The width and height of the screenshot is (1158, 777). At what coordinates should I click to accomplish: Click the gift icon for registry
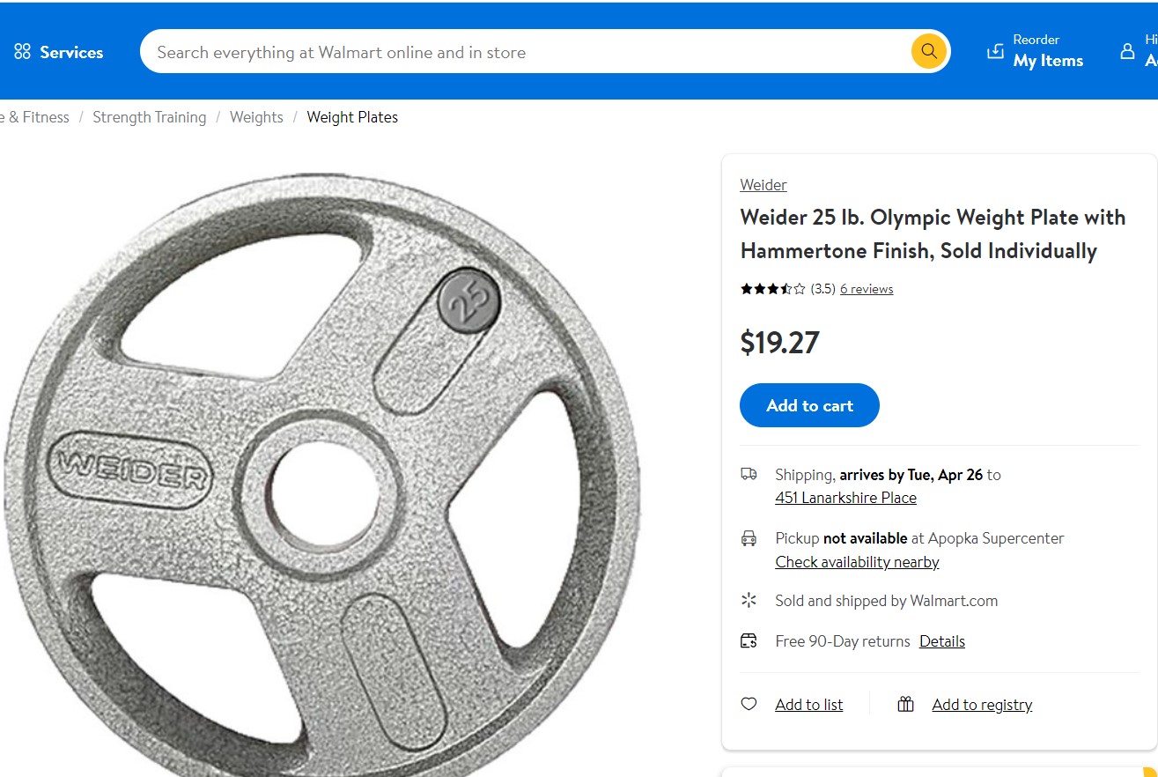[x=905, y=704]
